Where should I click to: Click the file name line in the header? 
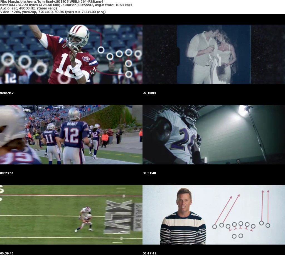(x=52, y=2)
